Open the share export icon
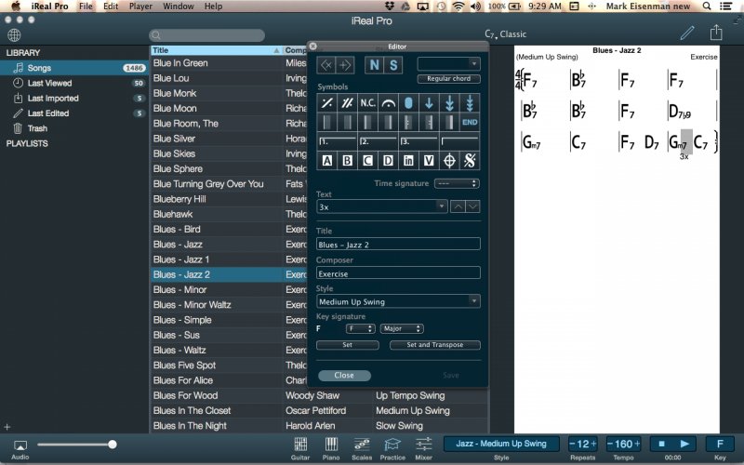The width and height of the screenshot is (744, 465). tap(716, 33)
